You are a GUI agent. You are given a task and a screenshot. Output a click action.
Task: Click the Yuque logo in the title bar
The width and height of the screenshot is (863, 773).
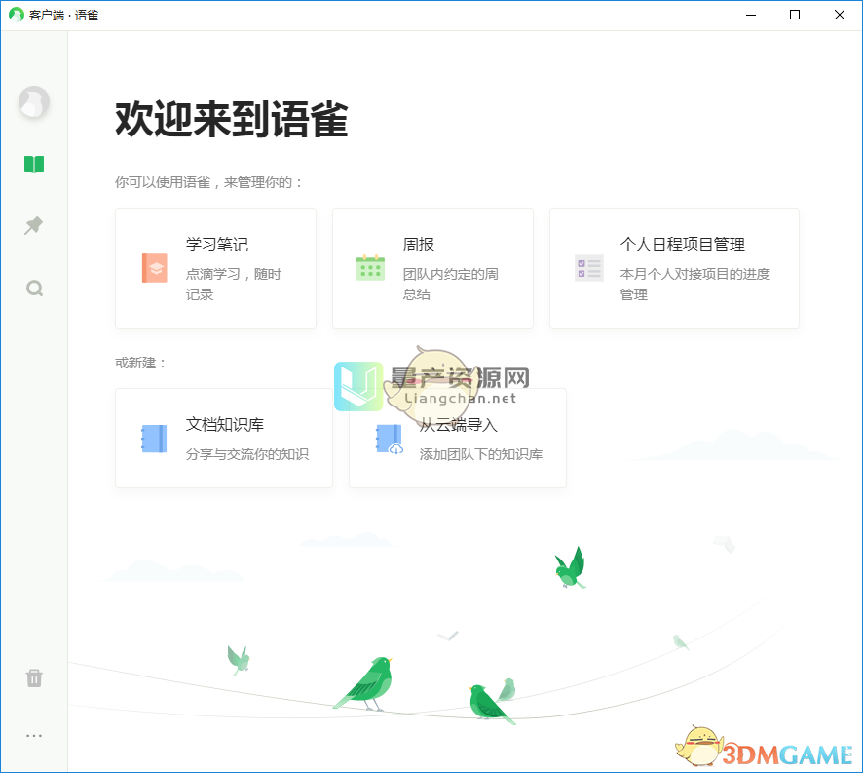click(x=14, y=15)
